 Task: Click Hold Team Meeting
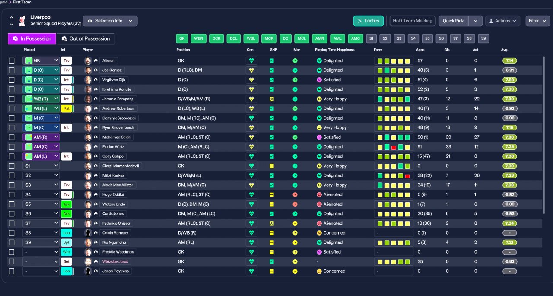[x=413, y=21]
